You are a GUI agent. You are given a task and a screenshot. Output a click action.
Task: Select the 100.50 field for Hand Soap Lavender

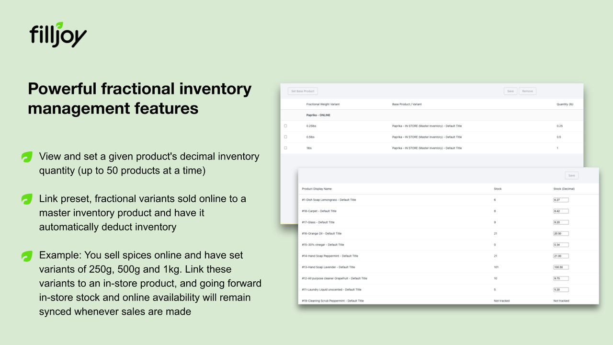561,267
